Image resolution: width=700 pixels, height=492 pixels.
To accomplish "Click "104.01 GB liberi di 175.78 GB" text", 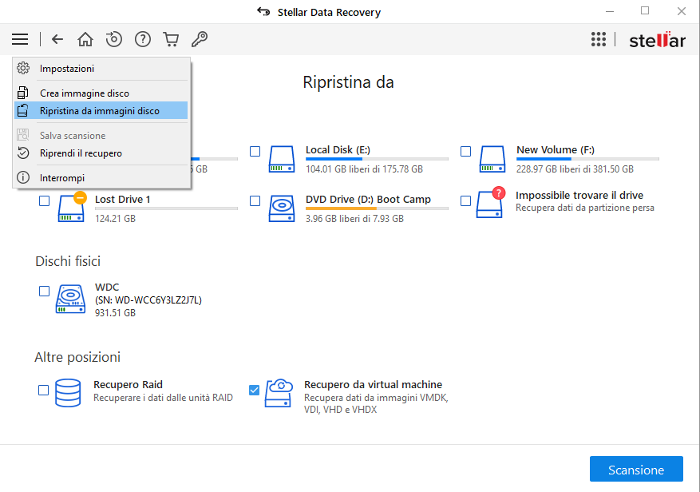I will coord(364,169).
